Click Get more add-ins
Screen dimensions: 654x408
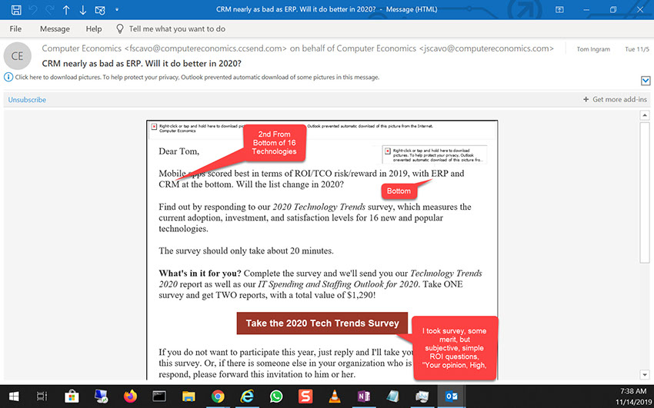616,100
